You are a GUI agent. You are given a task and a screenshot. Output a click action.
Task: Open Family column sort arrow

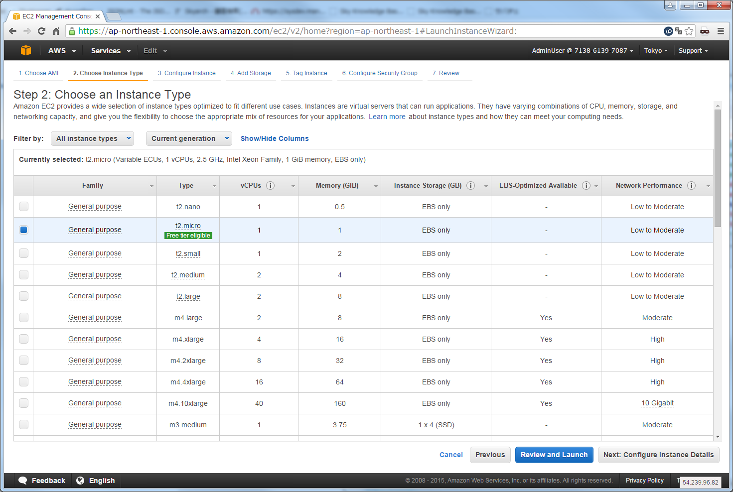pyautogui.click(x=151, y=186)
